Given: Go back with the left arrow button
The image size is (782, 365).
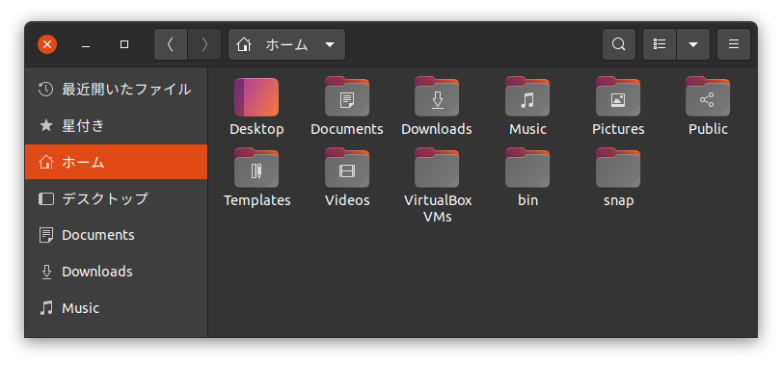Looking at the screenshot, I should click(x=171, y=45).
